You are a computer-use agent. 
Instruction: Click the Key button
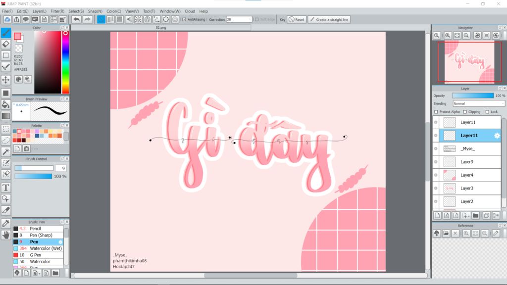(x=282, y=19)
